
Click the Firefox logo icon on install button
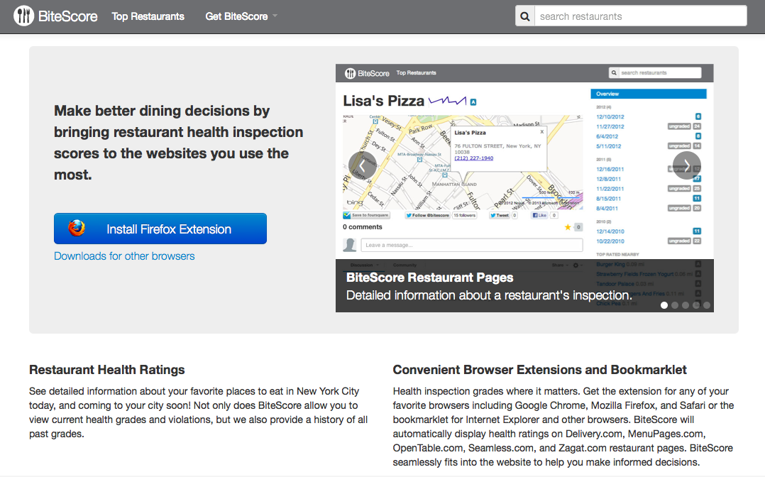[77, 229]
